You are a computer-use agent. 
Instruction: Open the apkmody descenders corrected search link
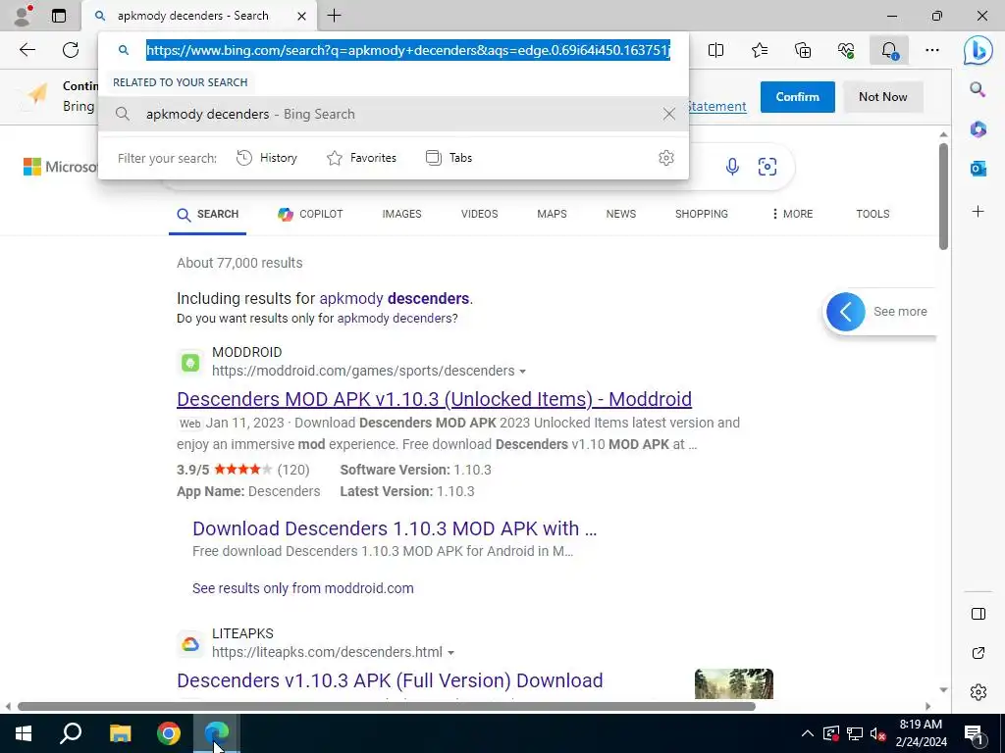click(395, 298)
